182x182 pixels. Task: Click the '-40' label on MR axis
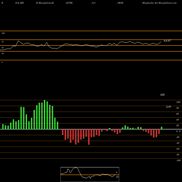click(178, 143)
